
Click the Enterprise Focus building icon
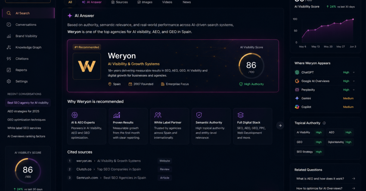(163, 84)
